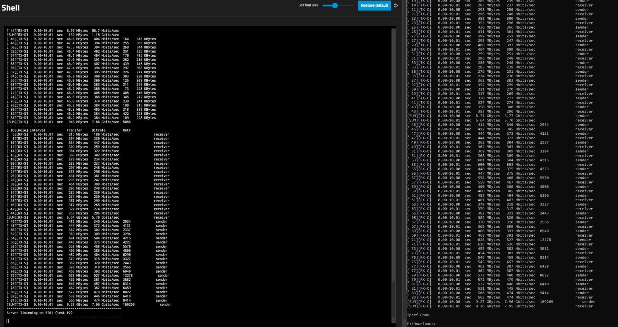This screenshot has height=327, width=618.
Task: Click the [ ID][Role] Interval header in Shell
Action: pyautogui.click(x=26, y=130)
